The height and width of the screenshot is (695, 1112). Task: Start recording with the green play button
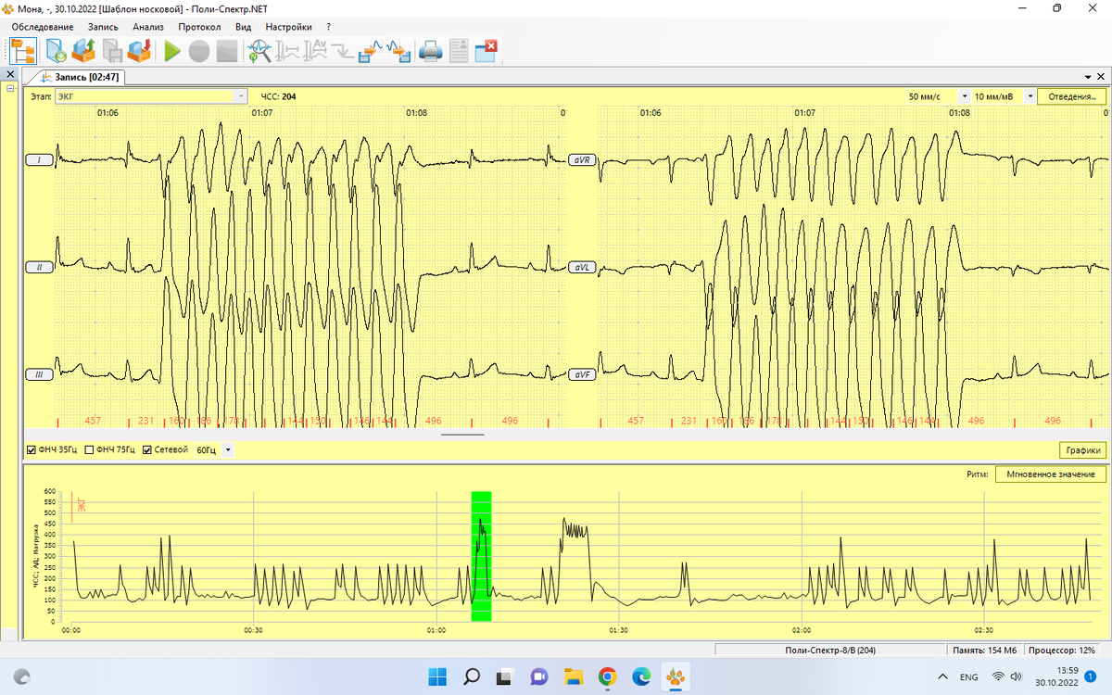click(x=172, y=51)
